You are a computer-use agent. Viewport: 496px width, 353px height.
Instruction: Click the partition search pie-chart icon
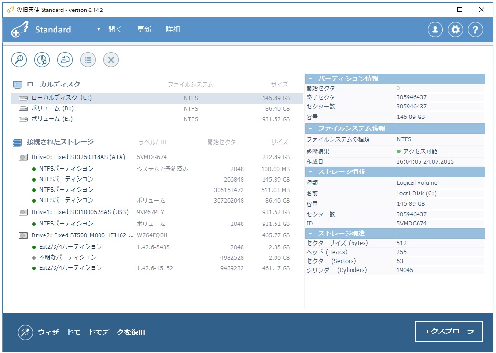42,60
